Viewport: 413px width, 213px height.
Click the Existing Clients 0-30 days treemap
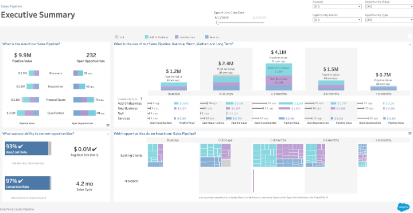[216, 155]
